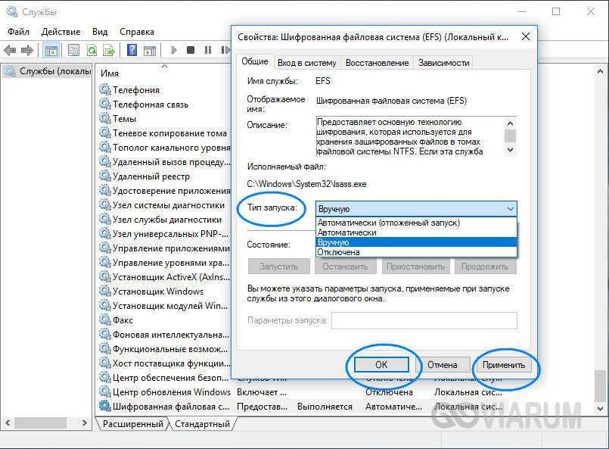Click the executable path C:\Windows\System32\lsass.exe
Image resolution: width=609 pixels, height=449 pixels.
pos(307,184)
